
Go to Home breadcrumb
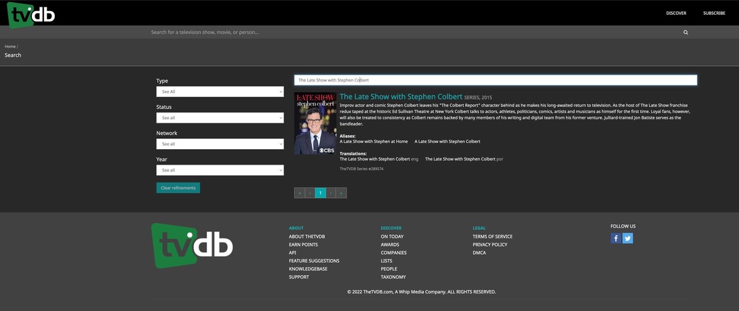[x=10, y=47]
